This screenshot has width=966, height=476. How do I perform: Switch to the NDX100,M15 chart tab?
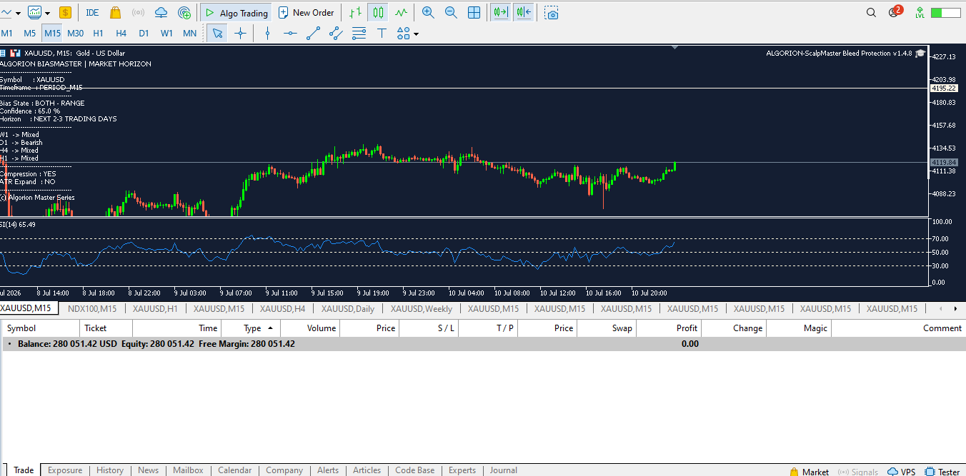point(92,308)
